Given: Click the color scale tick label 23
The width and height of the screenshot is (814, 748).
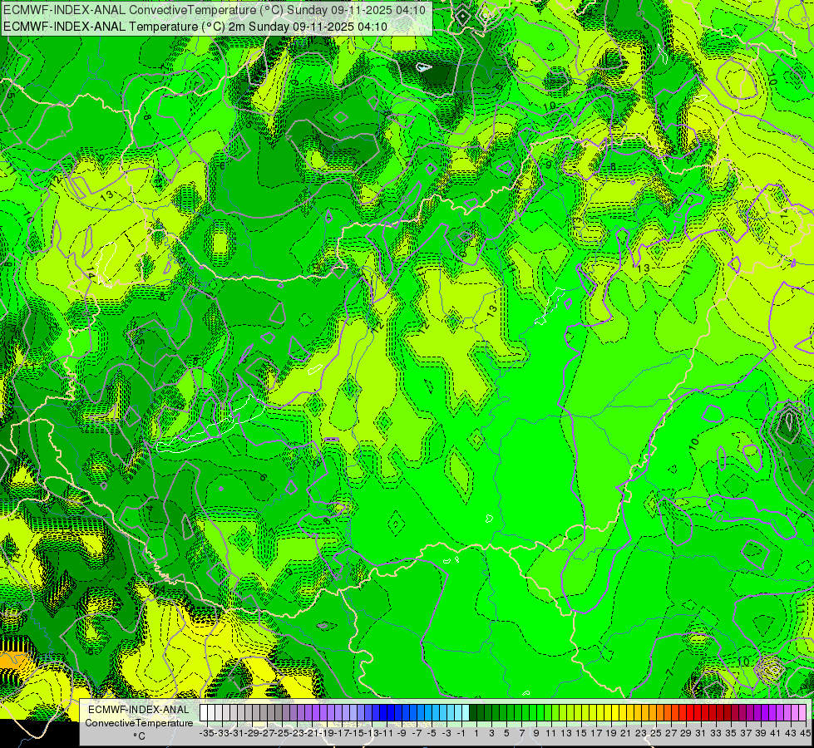Looking at the screenshot, I should 641,734.
